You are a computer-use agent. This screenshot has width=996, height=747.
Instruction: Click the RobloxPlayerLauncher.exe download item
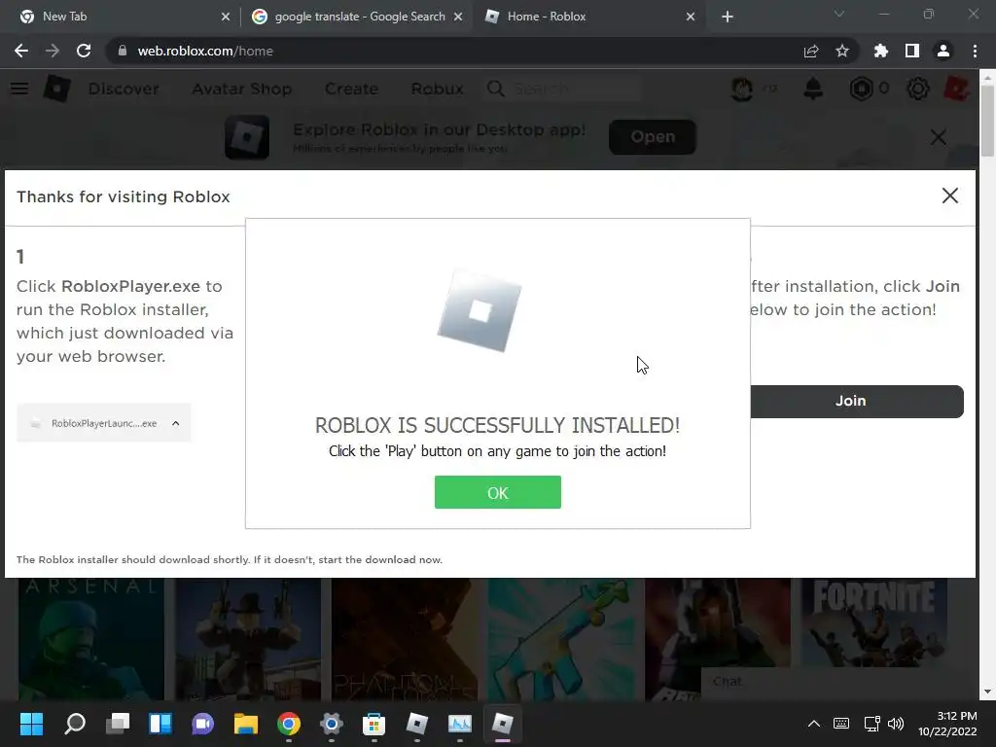point(103,423)
